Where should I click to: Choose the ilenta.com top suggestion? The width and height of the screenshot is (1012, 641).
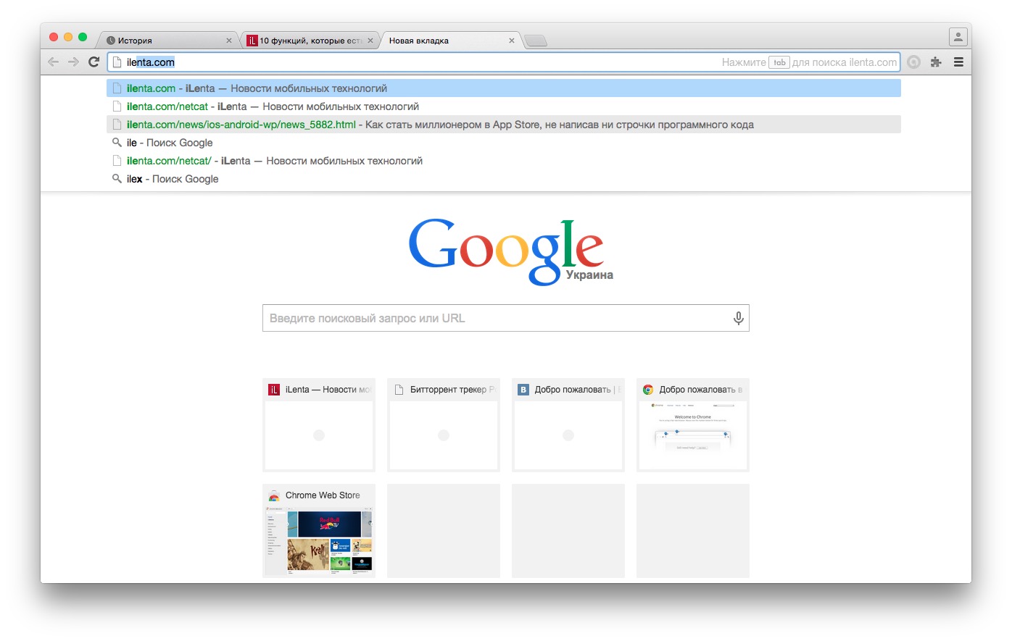[x=504, y=88]
